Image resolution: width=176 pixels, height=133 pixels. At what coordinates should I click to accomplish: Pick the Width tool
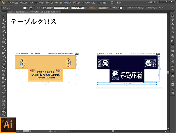[x=4, y=67]
